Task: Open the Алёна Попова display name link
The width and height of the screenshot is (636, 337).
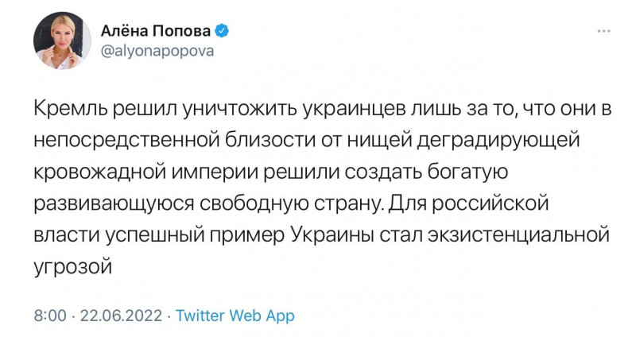Action: (156, 31)
